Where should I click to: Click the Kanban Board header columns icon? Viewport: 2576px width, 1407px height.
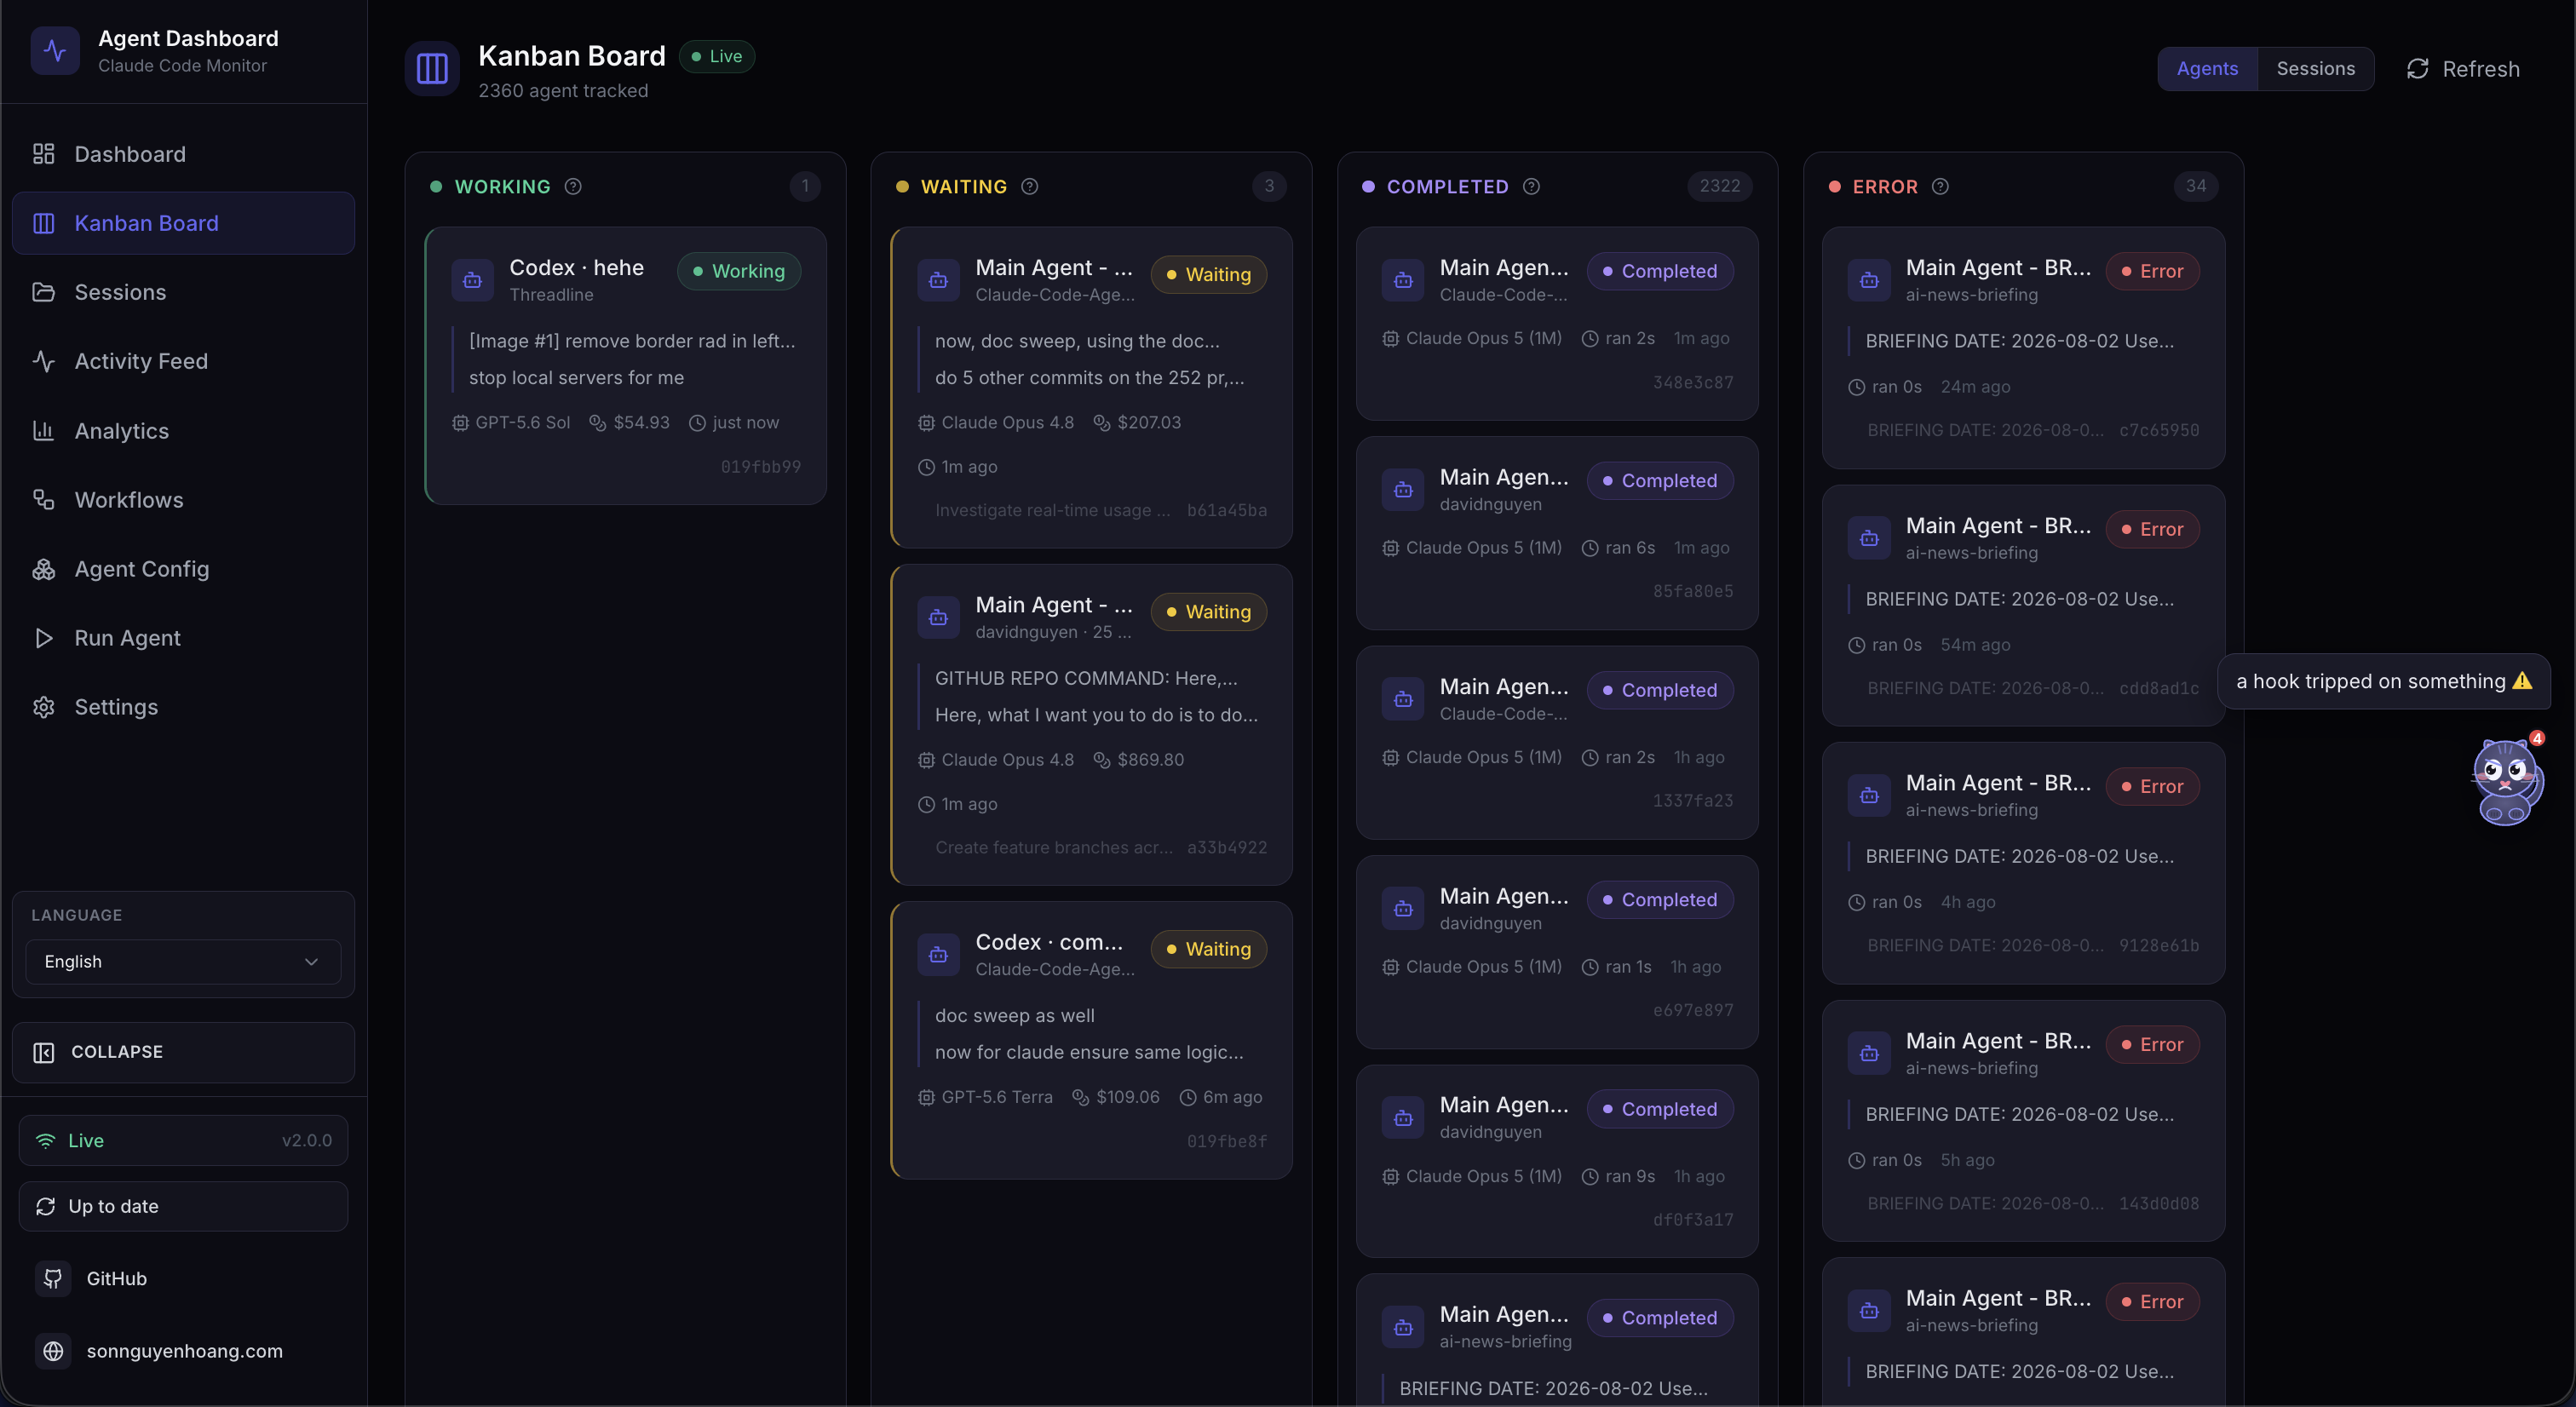tap(432, 69)
